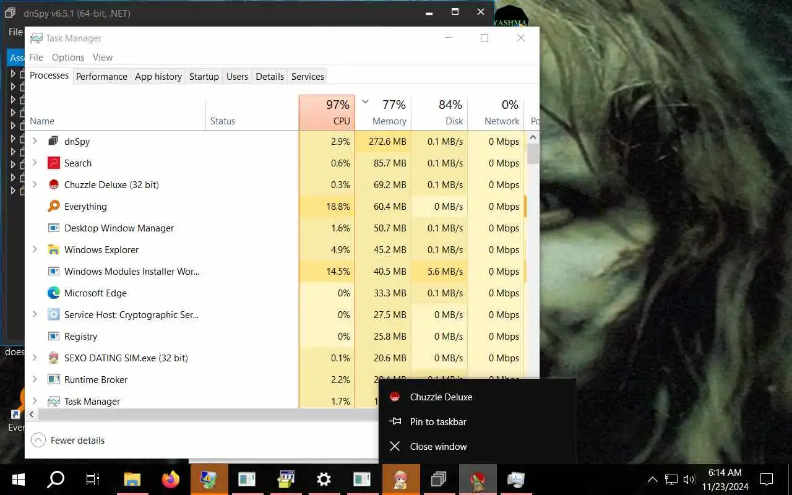The width and height of the screenshot is (792, 495).
Task: Sort processes by the Disk column header
Action: pyautogui.click(x=439, y=112)
